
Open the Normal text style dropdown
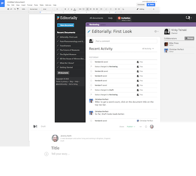click(x=35, y=9)
